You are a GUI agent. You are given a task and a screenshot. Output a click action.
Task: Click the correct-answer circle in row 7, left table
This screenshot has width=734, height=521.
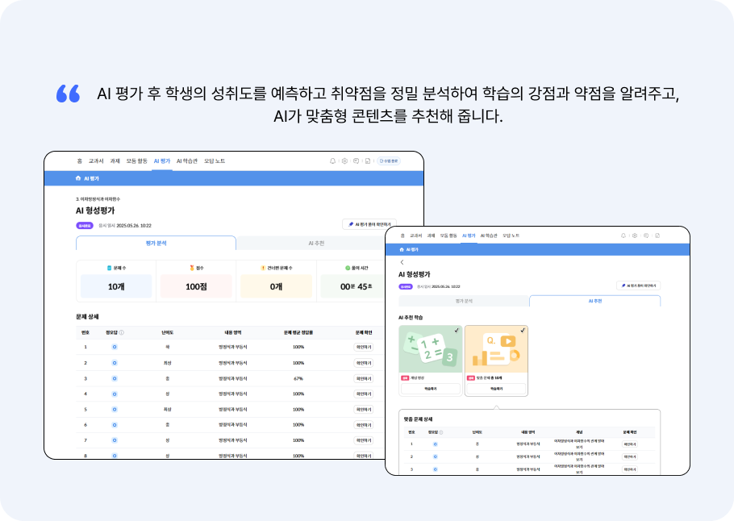tap(115, 440)
